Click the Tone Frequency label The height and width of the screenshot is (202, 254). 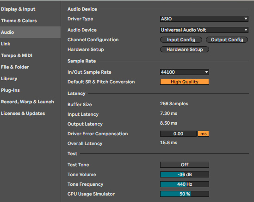pos(86,184)
